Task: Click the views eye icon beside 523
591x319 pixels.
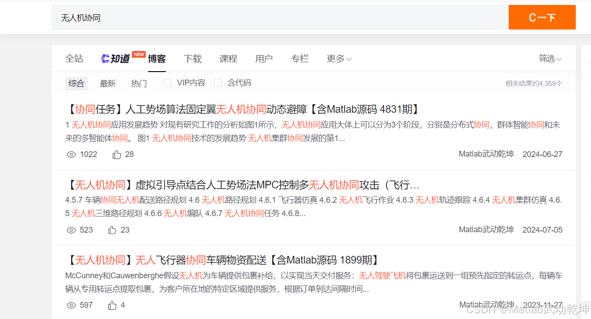Action: click(x=71, y=230)
